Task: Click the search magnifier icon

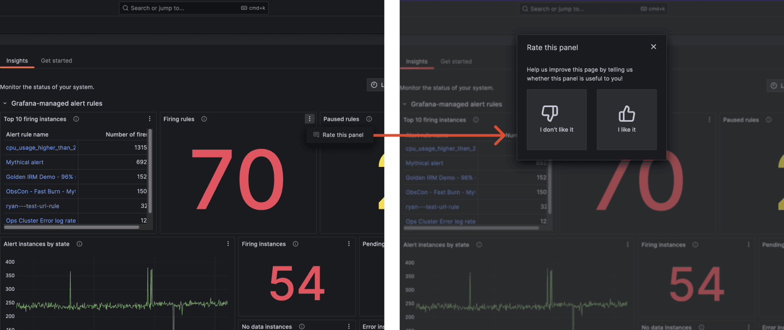Action: click(126, 8)
